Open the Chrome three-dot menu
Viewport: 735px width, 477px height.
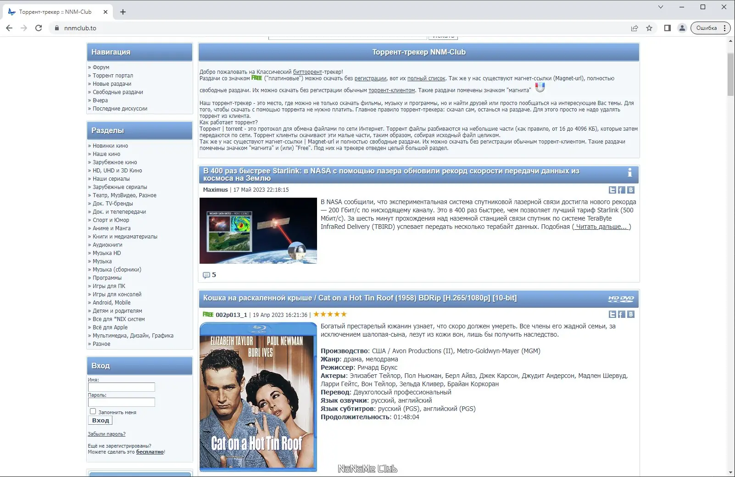pyautogui.click(x=725, y=28)
